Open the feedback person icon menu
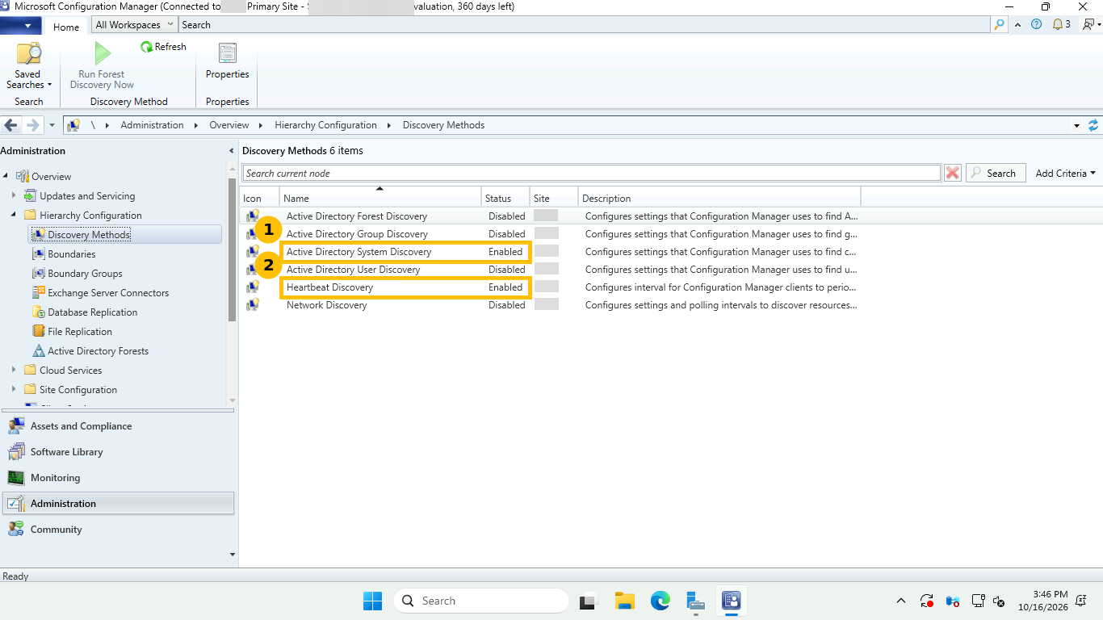Screen dimensions: 1103x620 tap(1091, 24)
